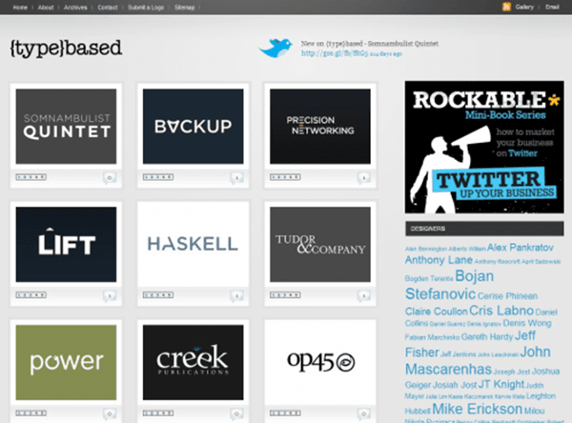Image resolution: width=572 pixels, height=423 pixels.
Task: Open the Precision Networking logo thumbnail
Action: coord(320,126)
